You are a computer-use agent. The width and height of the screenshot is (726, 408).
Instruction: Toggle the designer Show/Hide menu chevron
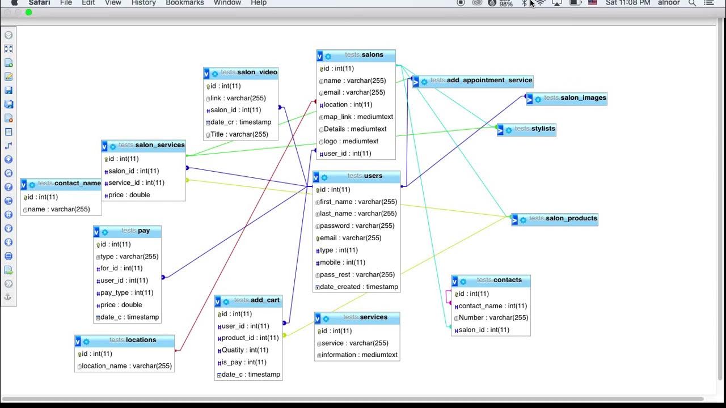pos(9,35)
